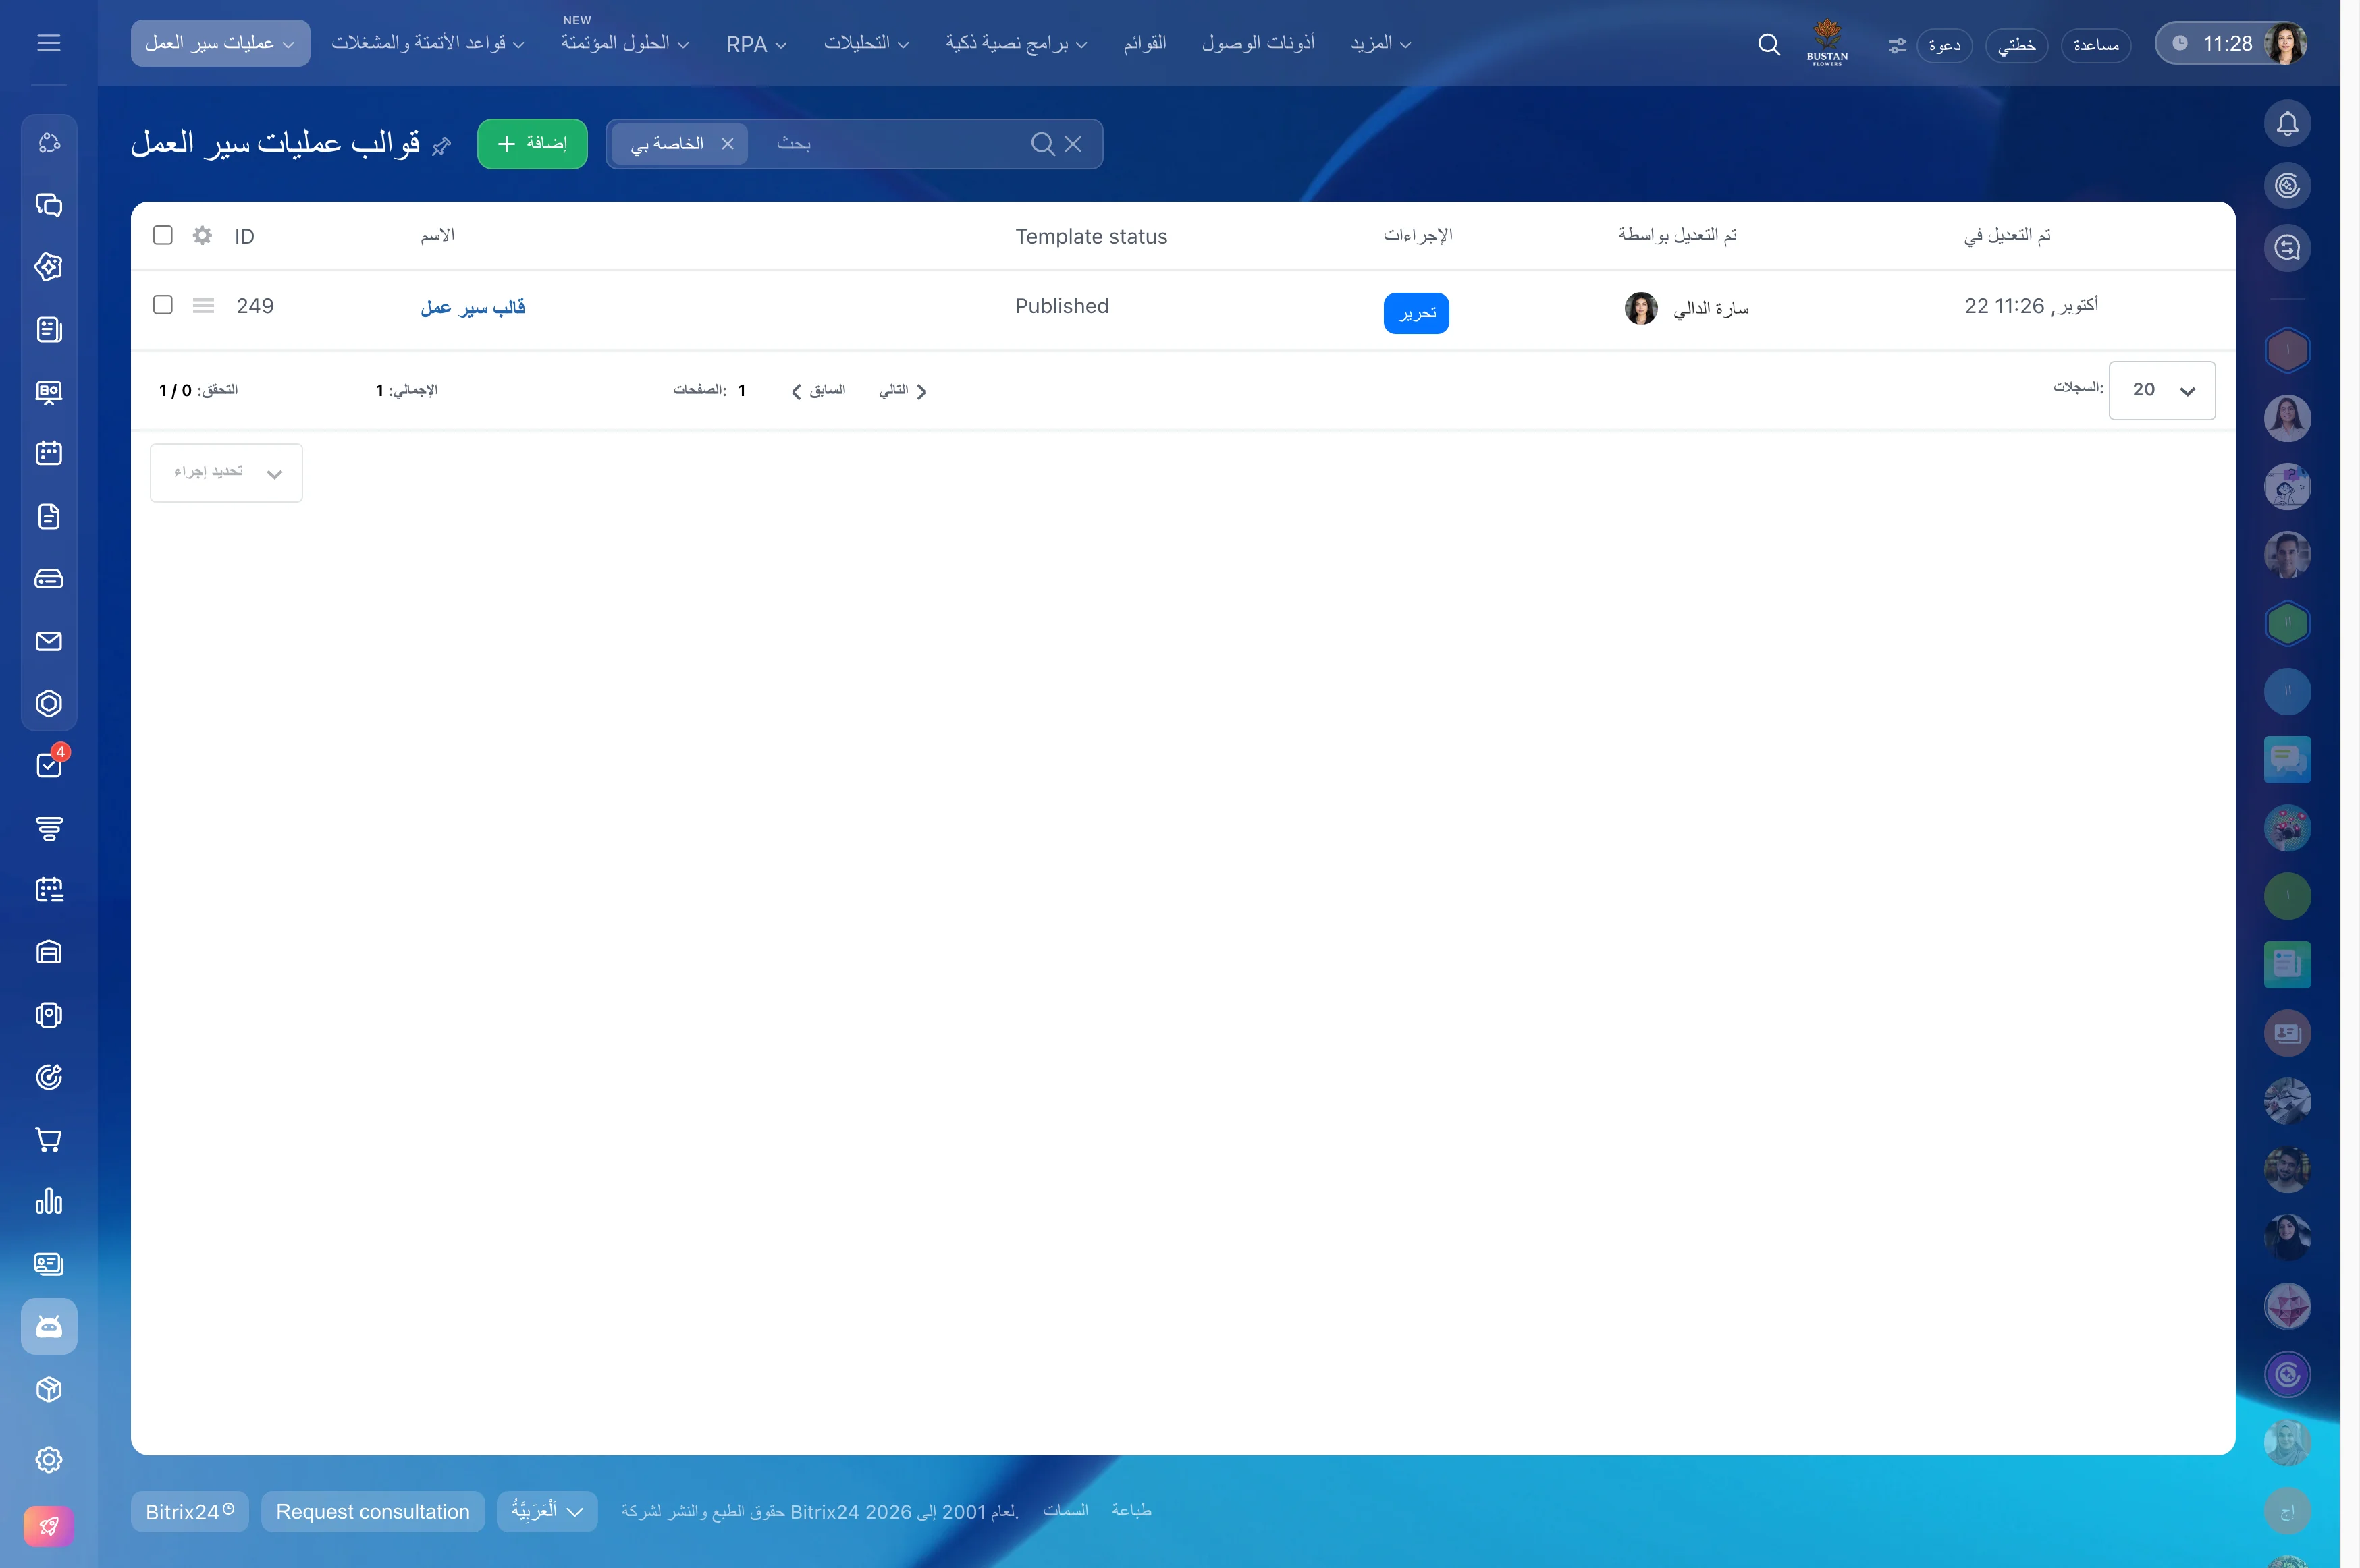This screenshot has height=1568, width=2360.
Task: Tick the checkbox for row 249
Action: [163, 304]
